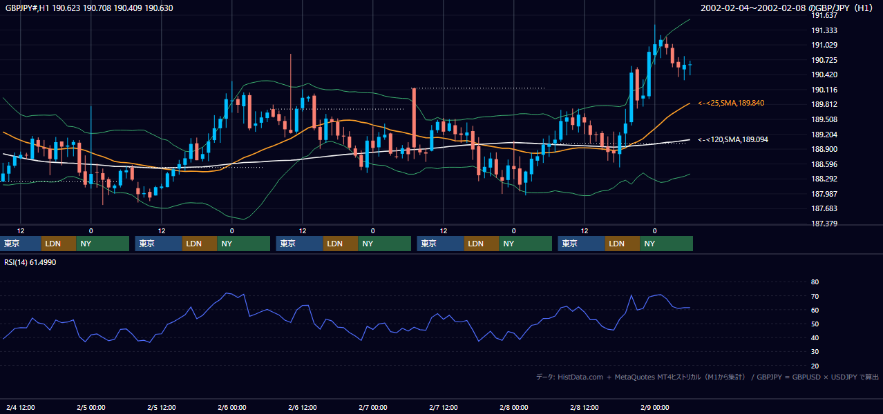Screen dimensions: 883x414
Task: Click price axis value 191.333
Action: tap(824, 30)
